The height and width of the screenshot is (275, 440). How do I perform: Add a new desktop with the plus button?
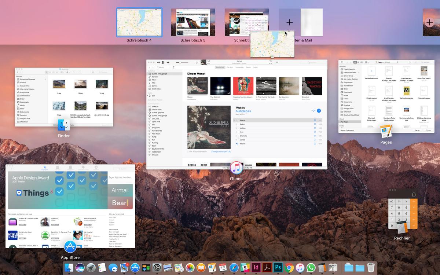429,22
